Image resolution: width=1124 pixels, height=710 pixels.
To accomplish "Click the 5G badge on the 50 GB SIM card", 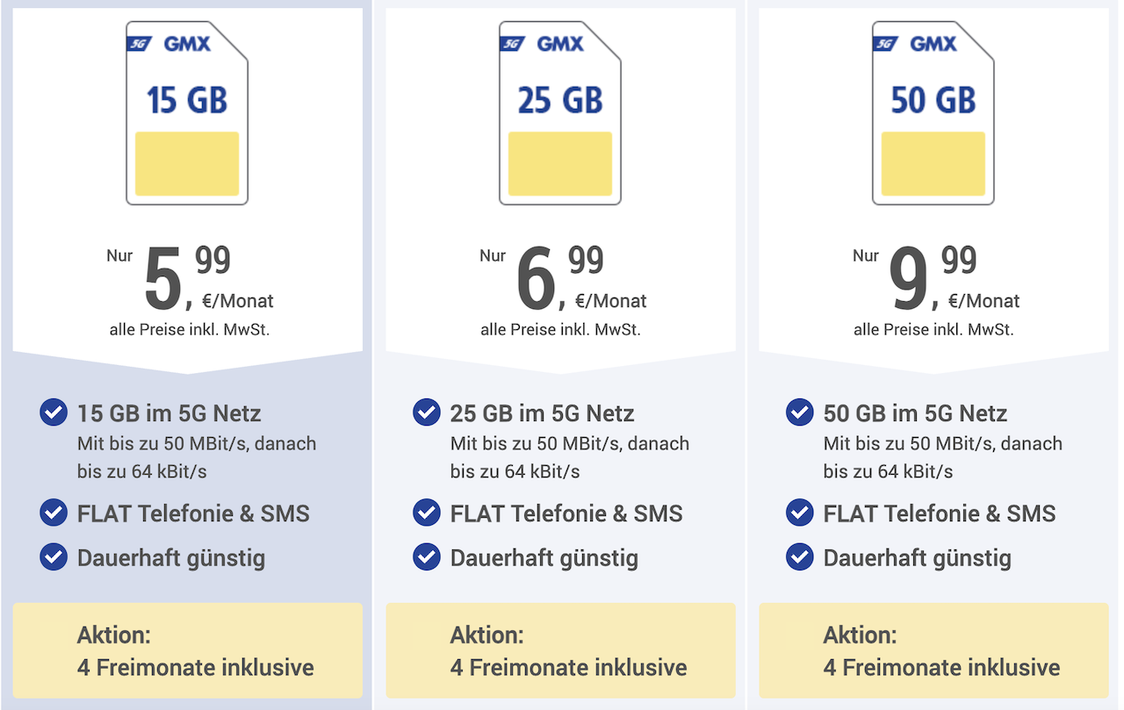I will pyautogui.click(x=885, y=43).
